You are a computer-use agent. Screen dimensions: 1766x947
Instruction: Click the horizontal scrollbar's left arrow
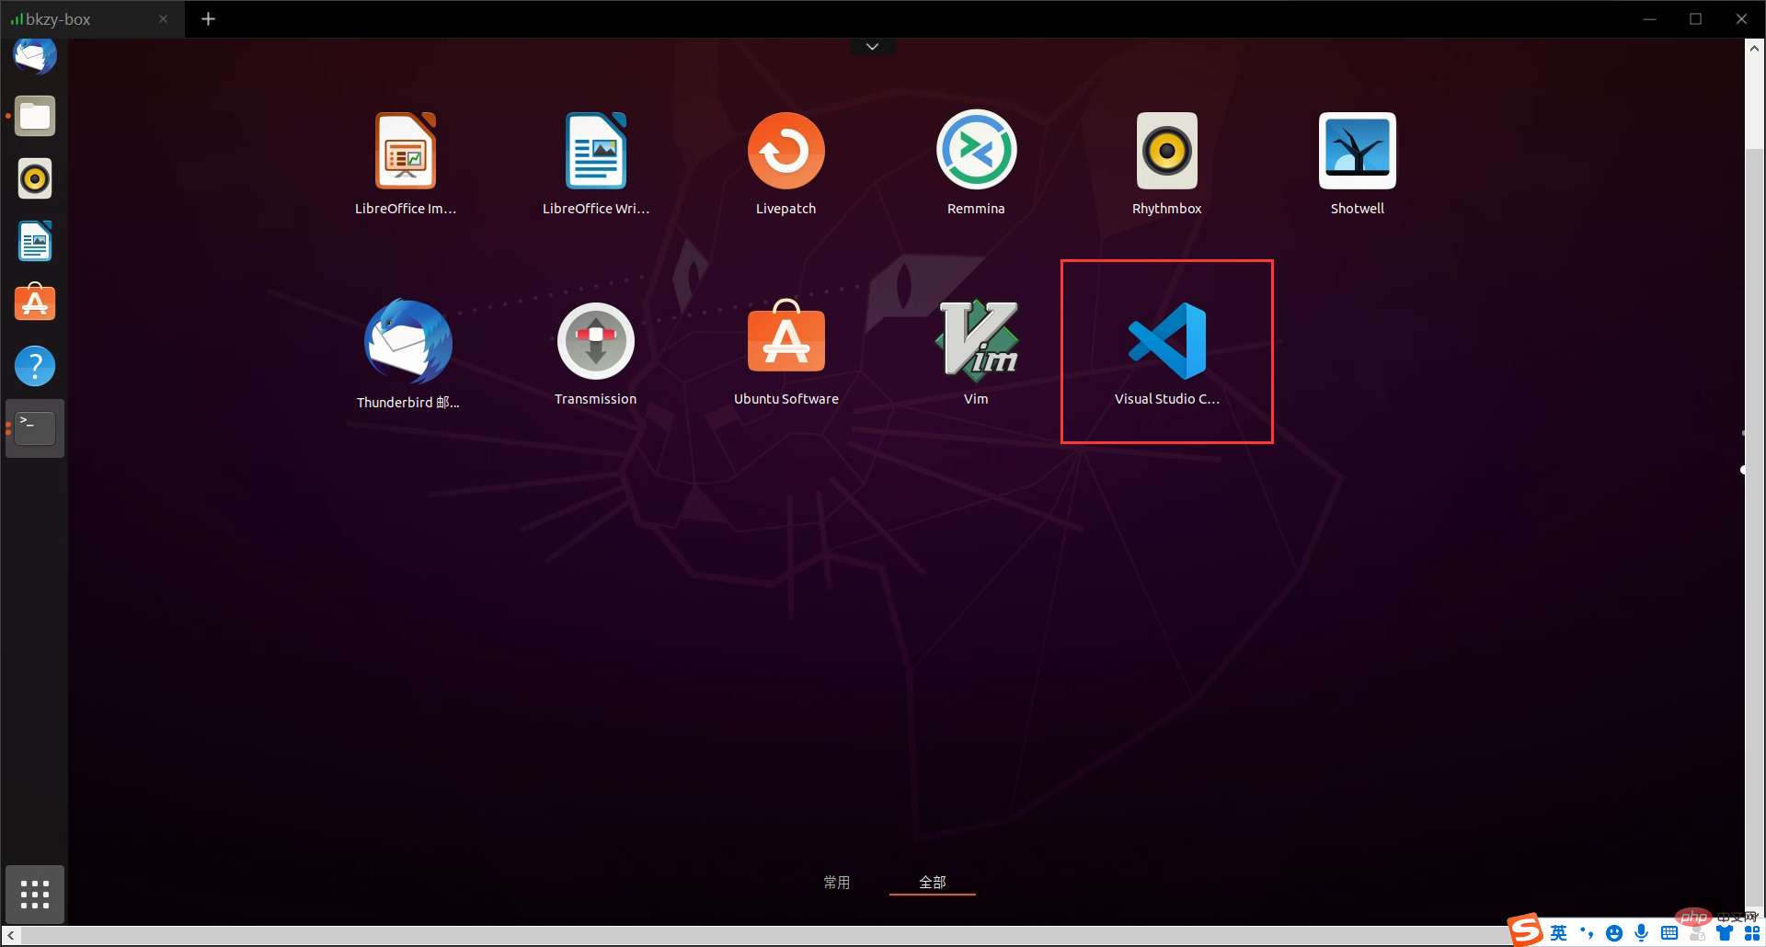coord(10,936)
